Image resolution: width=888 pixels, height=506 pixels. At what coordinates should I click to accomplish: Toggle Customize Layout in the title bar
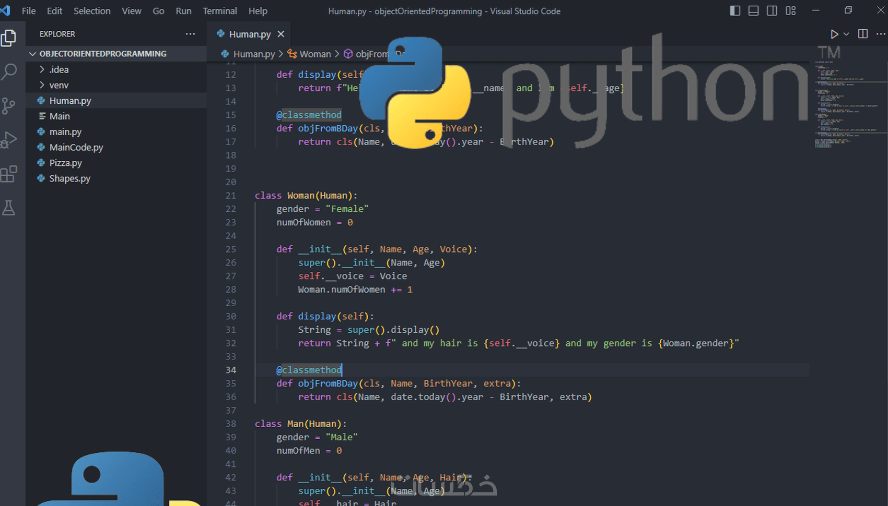coord(791,10)
